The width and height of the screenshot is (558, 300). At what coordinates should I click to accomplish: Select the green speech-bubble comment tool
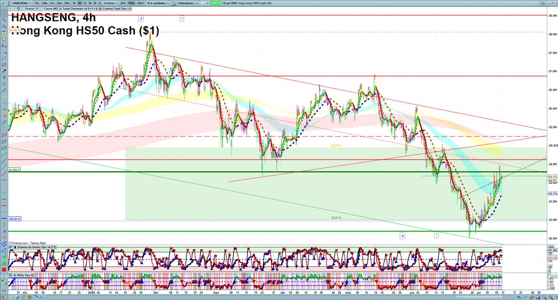pos(4,84)
